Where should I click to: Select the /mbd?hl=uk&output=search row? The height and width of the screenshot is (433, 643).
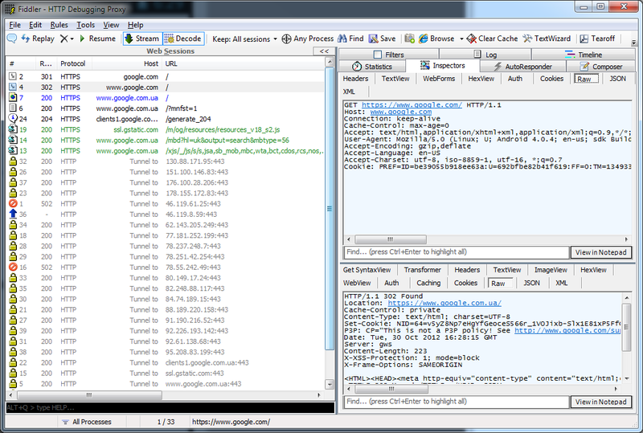click(165, 141)
